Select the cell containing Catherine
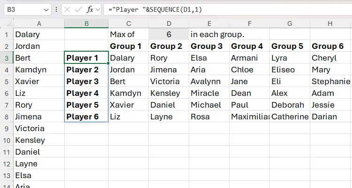This screenshot has width=352, height=188. [290, 117]
